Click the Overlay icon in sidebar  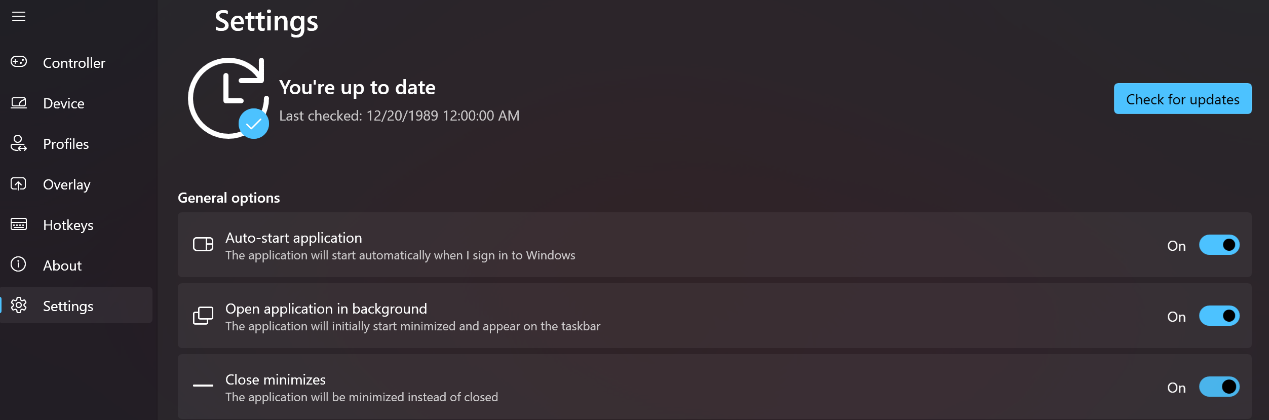pos(19,184)
